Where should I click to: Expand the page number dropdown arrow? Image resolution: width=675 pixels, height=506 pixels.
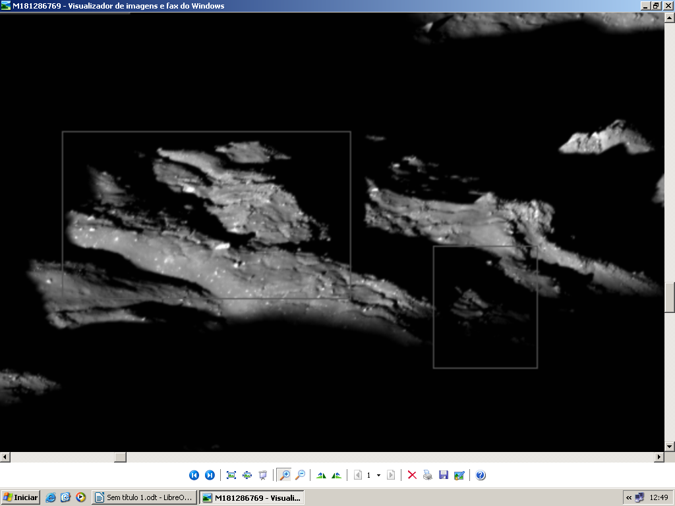[378, 475]
